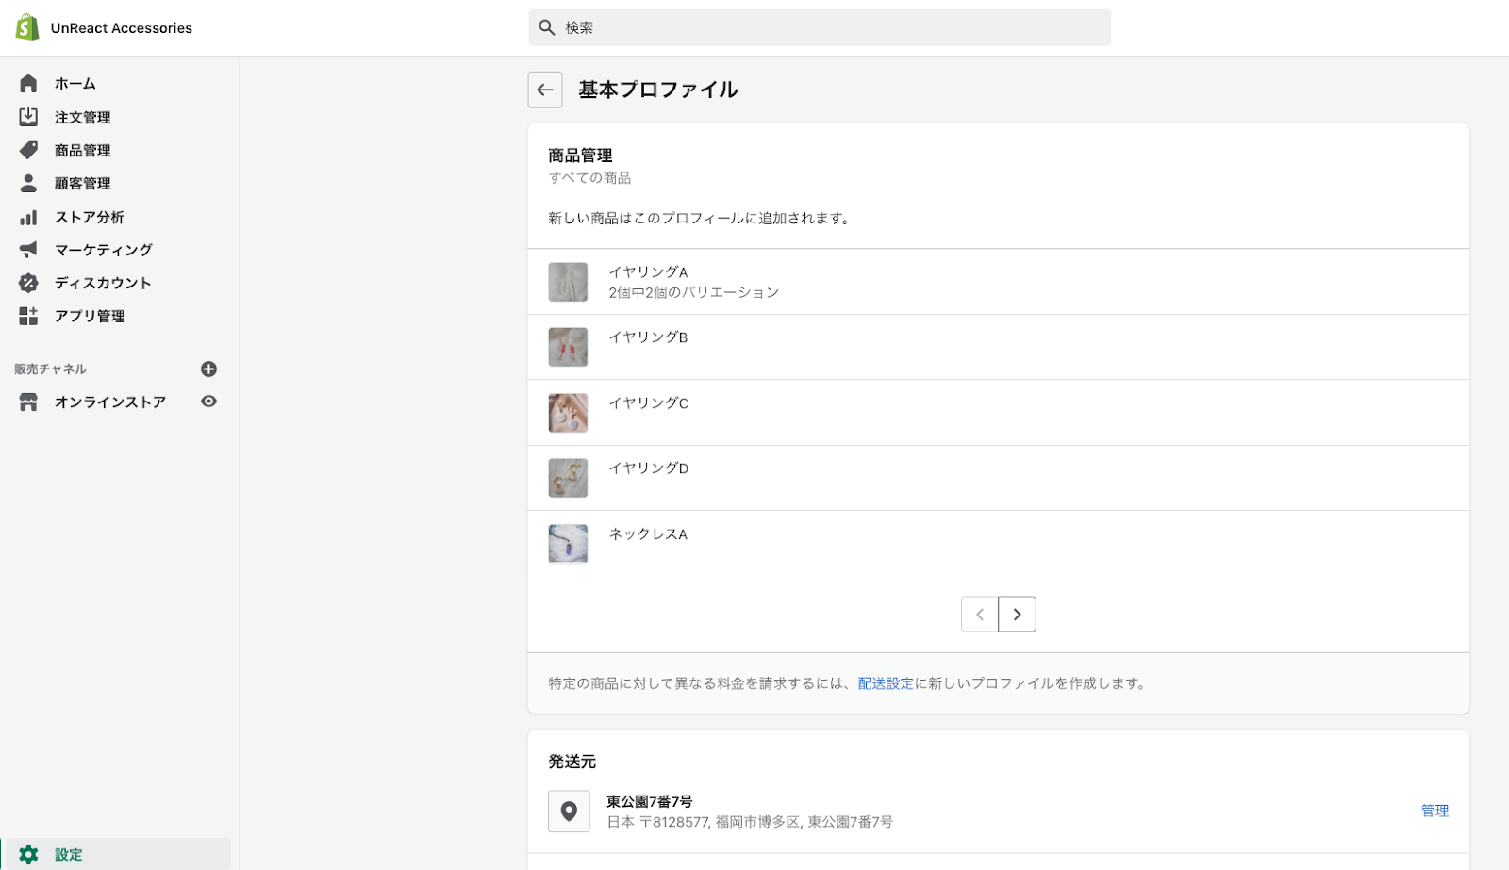Click the ネックレスA product thumbnail

pyautogui.click(x=568, y=544)
